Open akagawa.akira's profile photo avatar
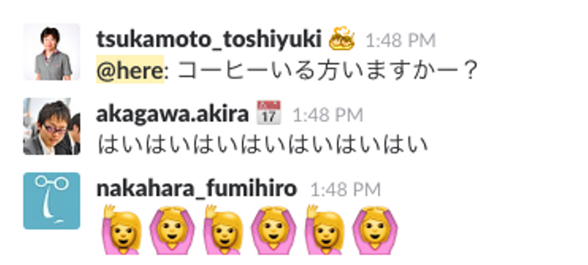 point(51,126)
